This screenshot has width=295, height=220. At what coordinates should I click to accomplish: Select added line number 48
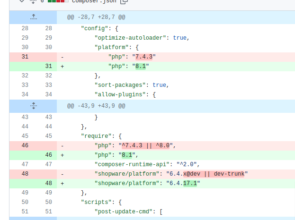coord(48,183)
